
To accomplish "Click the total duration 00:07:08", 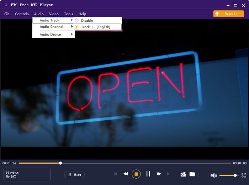I will pos(240,163).
